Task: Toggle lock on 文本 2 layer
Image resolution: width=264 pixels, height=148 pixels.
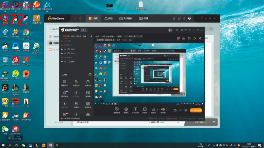Action: [65, 53]
